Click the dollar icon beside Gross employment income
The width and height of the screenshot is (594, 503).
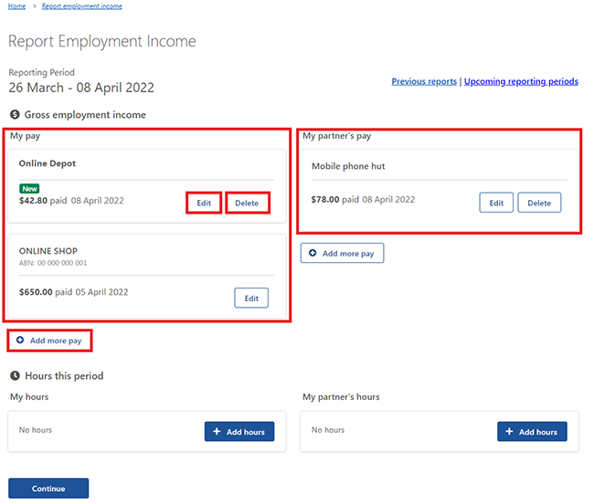click(x=15, y=114)
